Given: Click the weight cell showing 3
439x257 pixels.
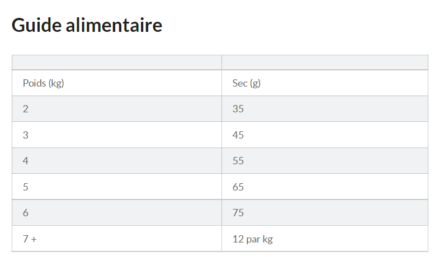Looking at the screenshot, I should click(x=26, y=135).
